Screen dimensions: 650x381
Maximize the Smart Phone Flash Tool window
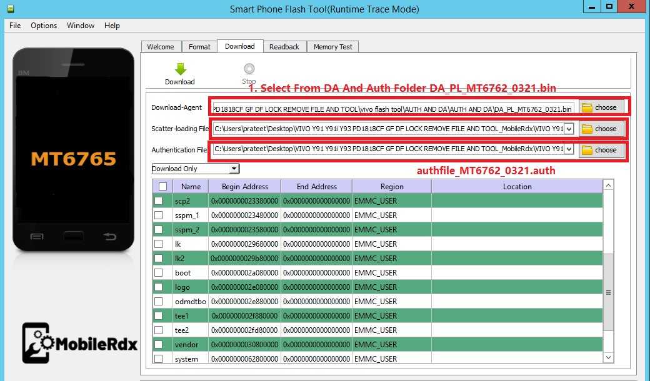[609, 6]
